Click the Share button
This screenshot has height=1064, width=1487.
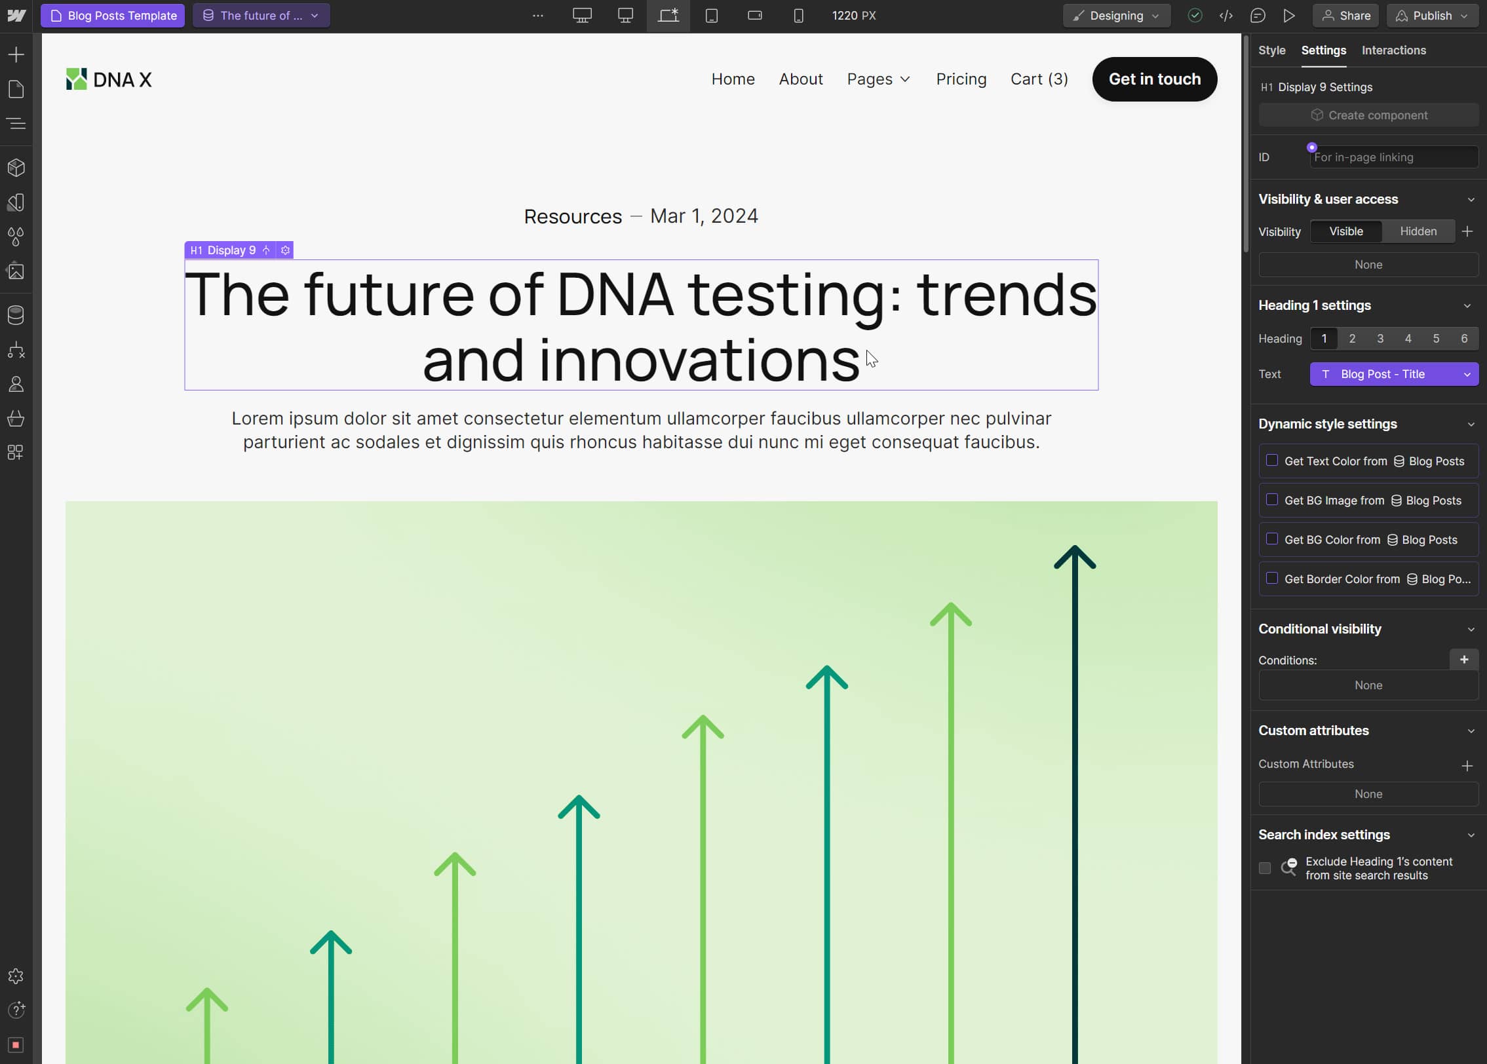[1345, 16]
